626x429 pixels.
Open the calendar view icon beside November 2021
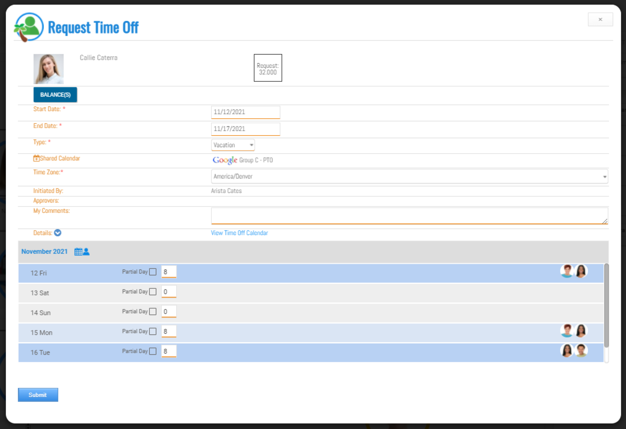78,251
